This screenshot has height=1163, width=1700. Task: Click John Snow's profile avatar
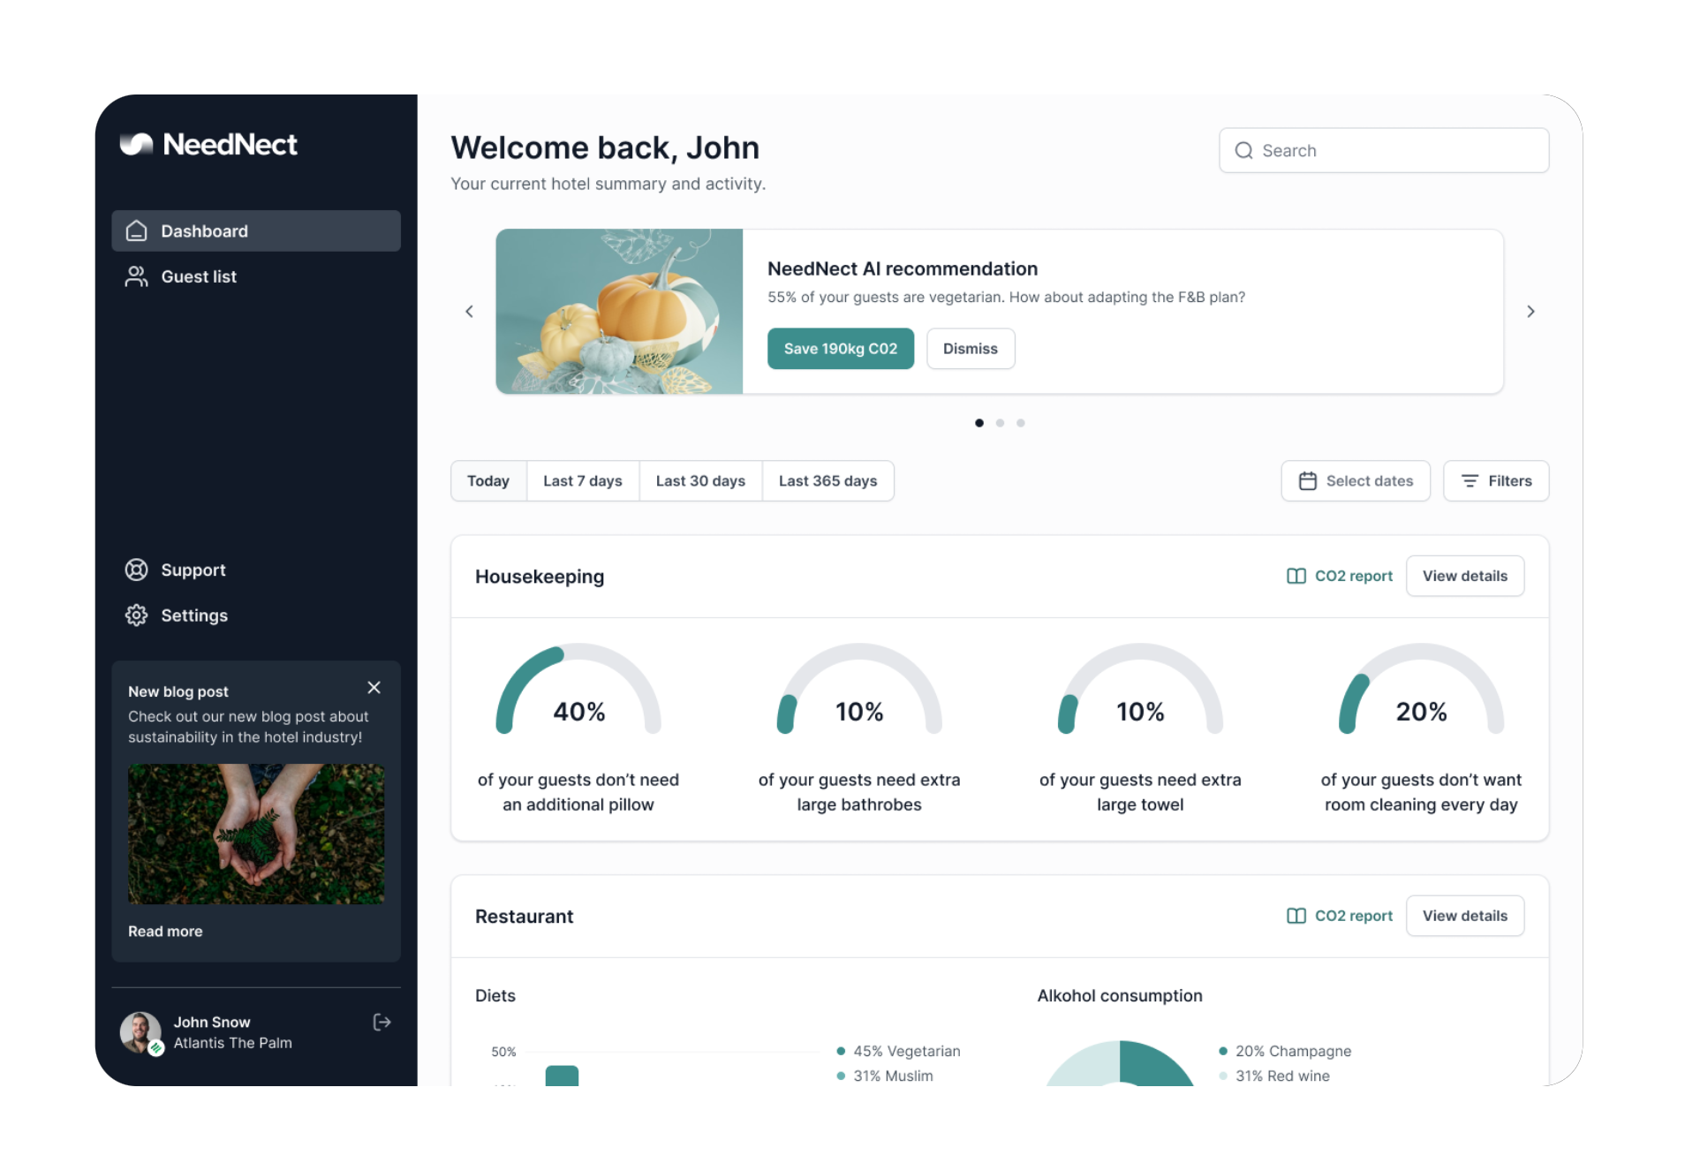point(140,1032)
